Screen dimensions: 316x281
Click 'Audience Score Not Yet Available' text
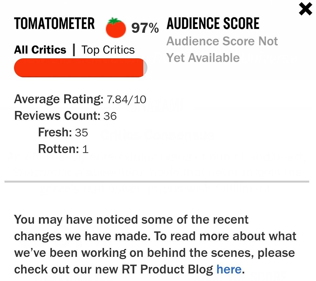click(222, 49)
